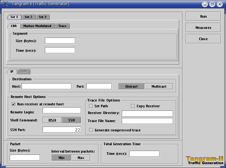The width and height of the screenshot is (226, 168).
Task: Click the X window menu icon in title bar
Action: point(5,4)
